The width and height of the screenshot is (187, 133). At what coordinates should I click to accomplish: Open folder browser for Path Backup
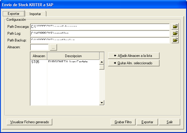click(x=175, y=40)
